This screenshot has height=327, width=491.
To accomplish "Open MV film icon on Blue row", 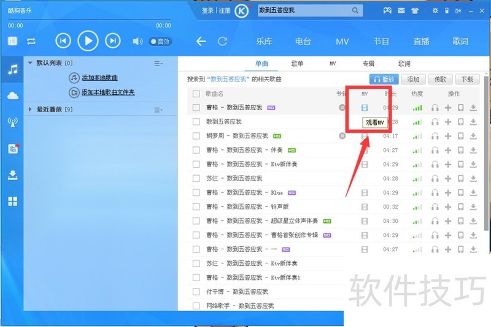I will pyautogui.click(x=365, y=193).
